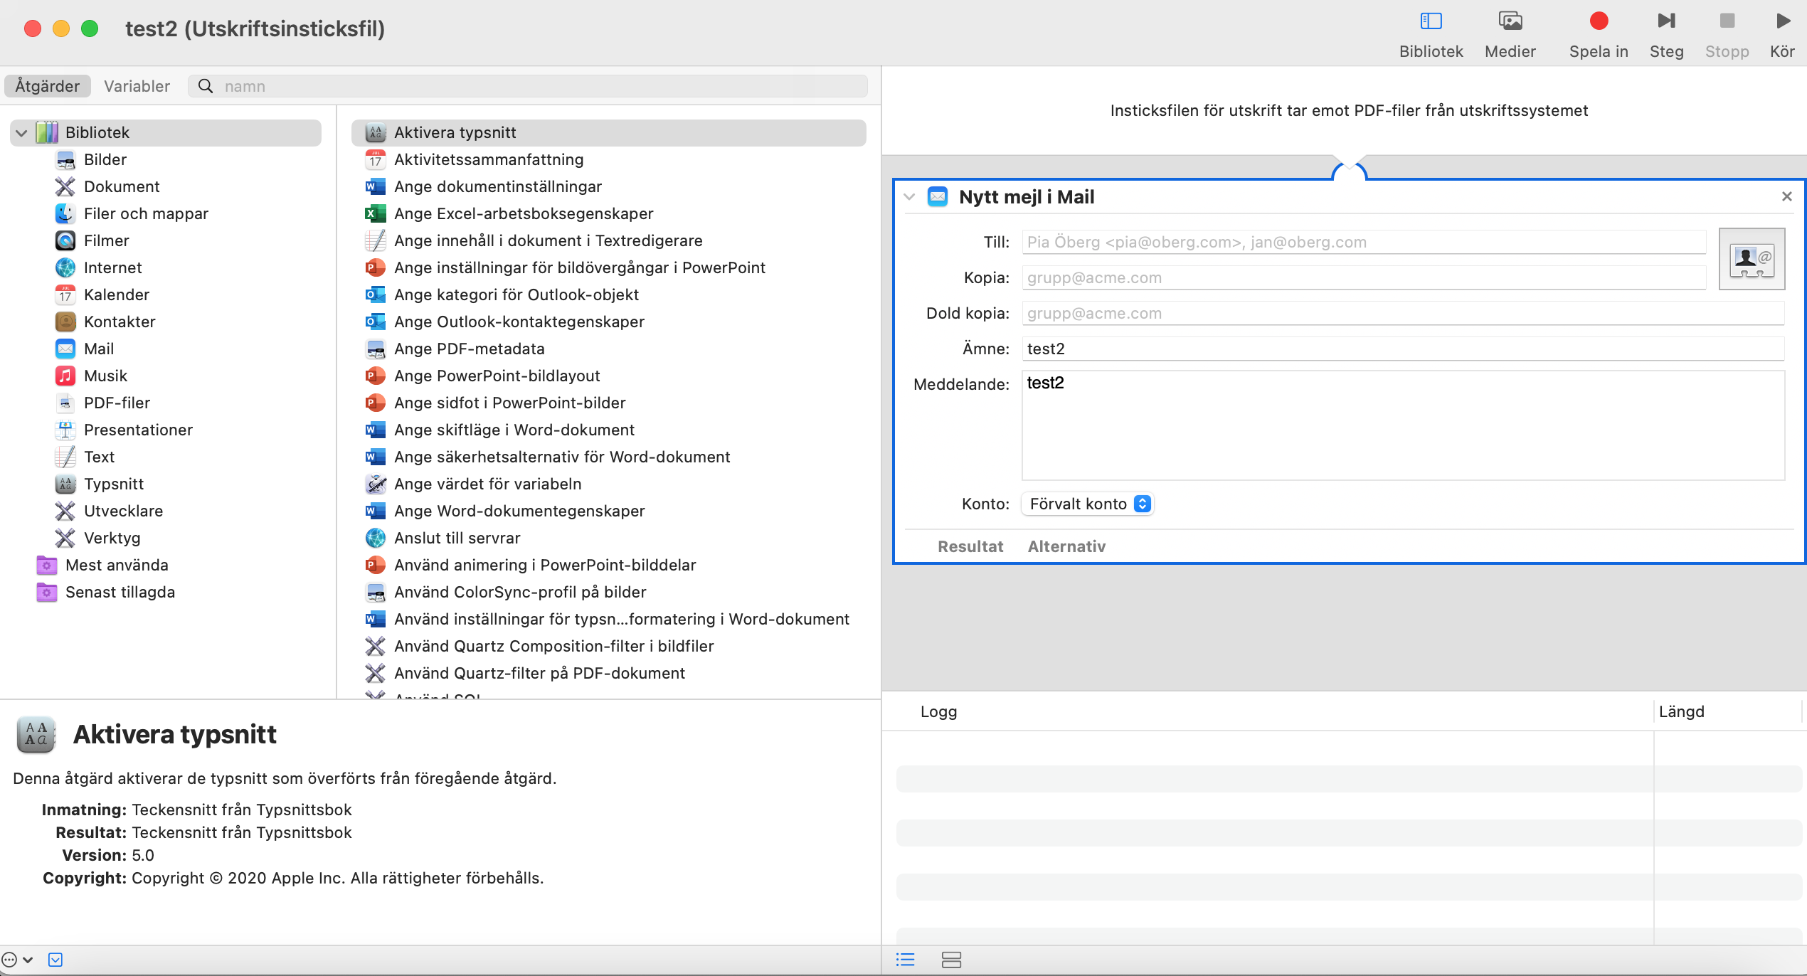The height and width of the screenshot is (976, 1807).
Task: Switch to the Variabler tab
Action: pyautogui.click(x=137, y=86)
